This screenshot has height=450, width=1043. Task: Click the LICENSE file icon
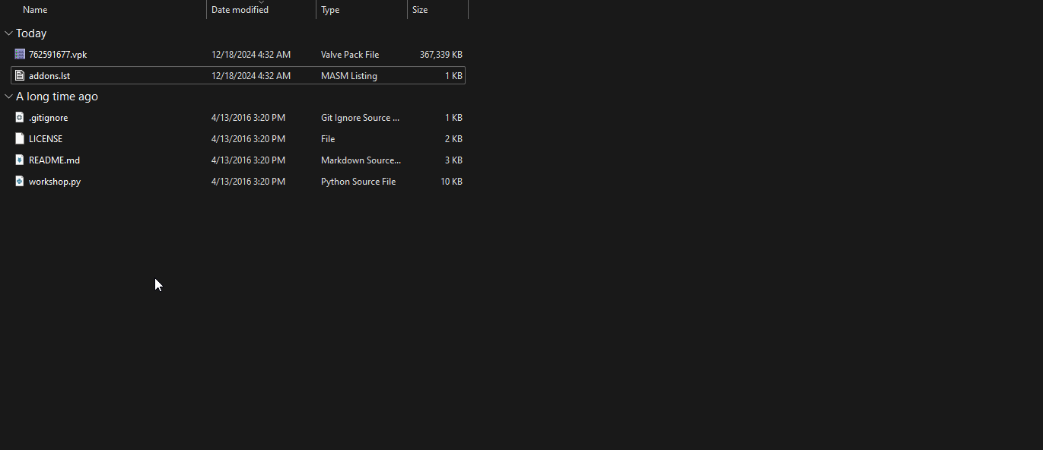point(20,138)
